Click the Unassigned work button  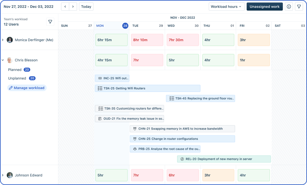265,7
